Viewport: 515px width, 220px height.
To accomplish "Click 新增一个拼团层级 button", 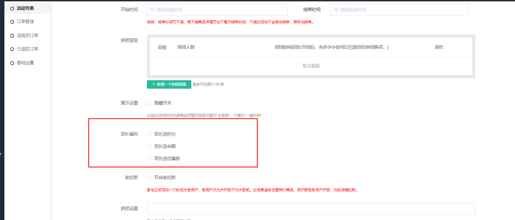I will (169, 84).
